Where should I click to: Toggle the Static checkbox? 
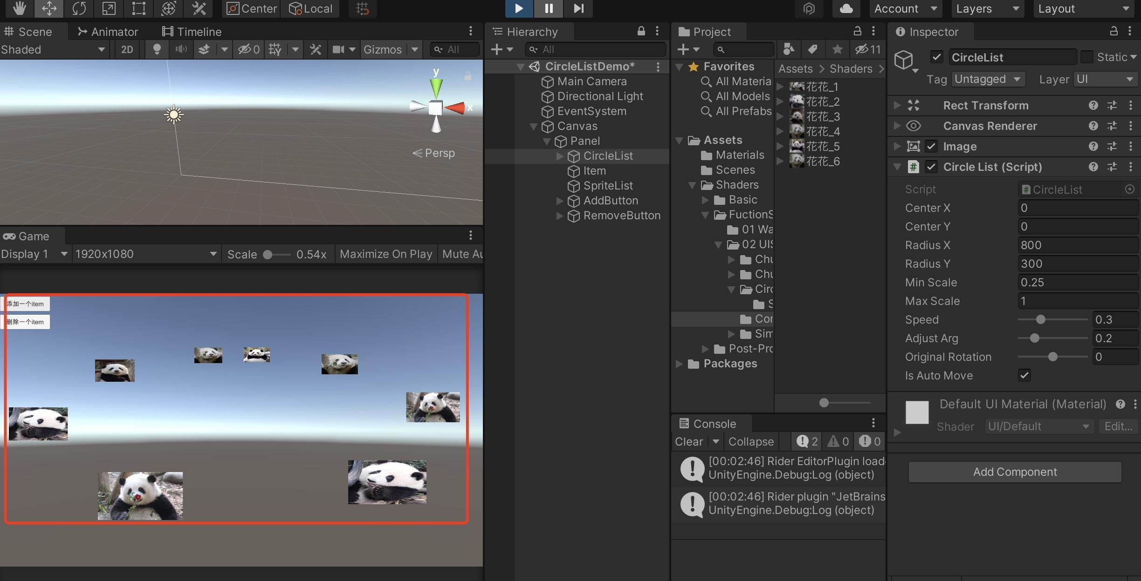pos(1086,57)
